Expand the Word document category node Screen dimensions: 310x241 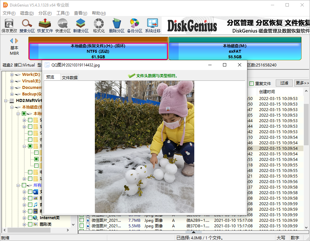[x=24, y=192]
